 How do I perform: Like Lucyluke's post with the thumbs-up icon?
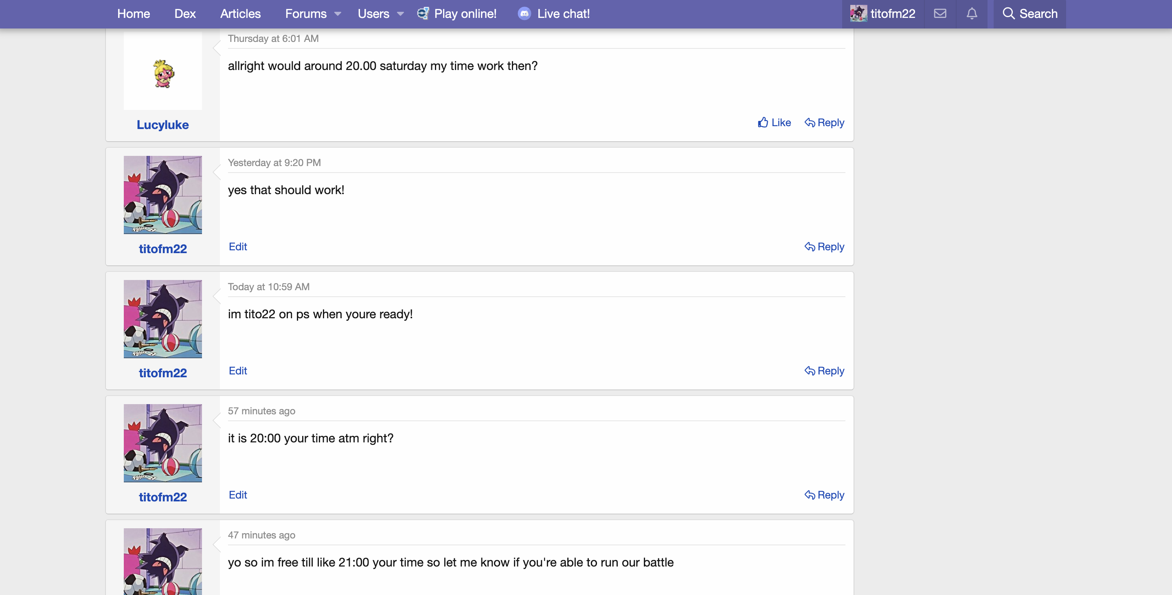(763, 123)
